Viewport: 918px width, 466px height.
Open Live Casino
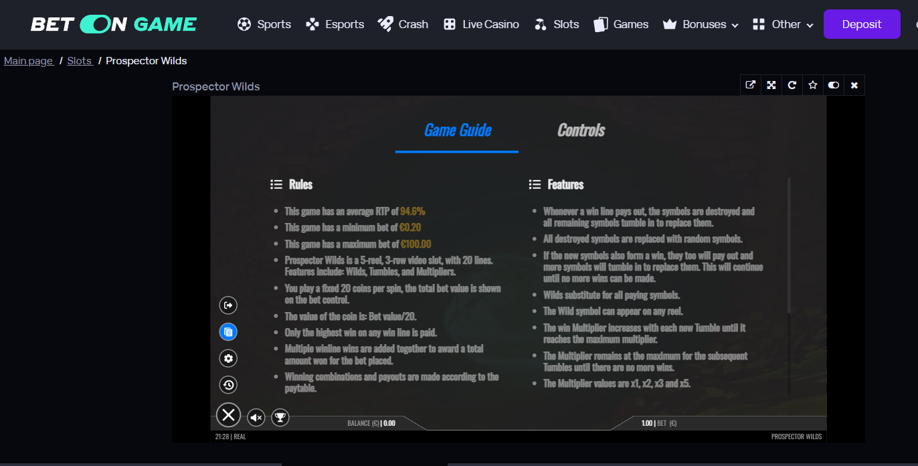(481, 24)
